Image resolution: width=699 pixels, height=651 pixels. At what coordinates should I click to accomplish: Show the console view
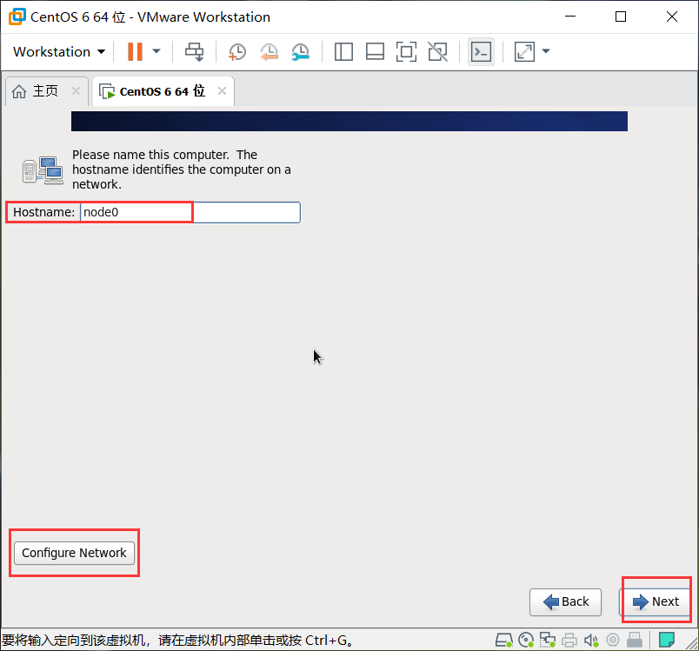481,51
